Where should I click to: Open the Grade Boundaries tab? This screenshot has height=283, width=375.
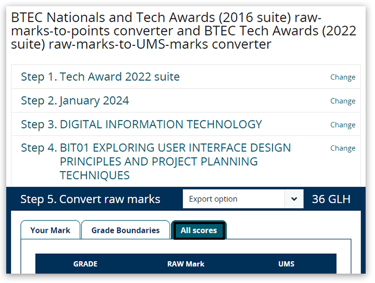pyautogui.click(x=125, y=230)
